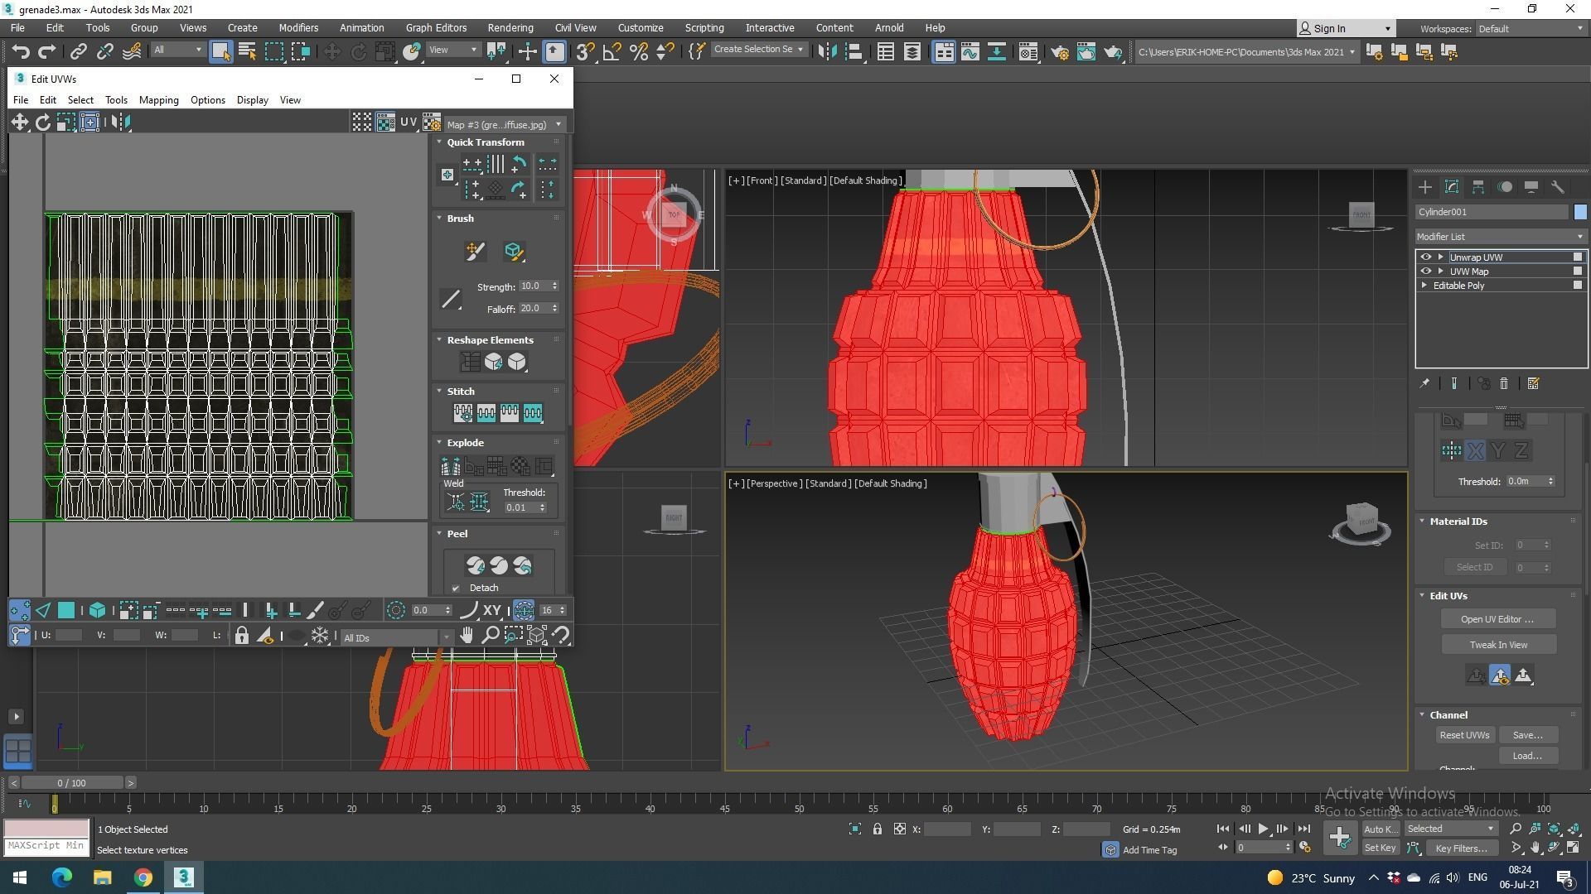The height and width of the screenshot is (894, 1591).
Task: Click the Reset UVWs button
Action: pos(1464,735)
